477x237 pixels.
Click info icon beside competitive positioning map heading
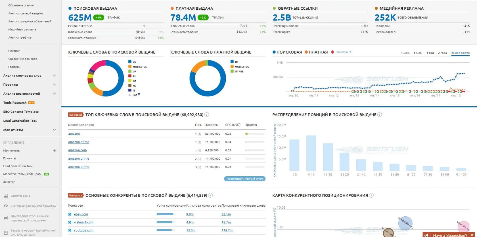point(371,195)
